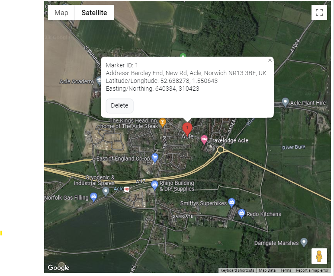The image size is (334, 276).
Task: Click the Smiffys Superbikes shop pin
Action: point(231,202)
